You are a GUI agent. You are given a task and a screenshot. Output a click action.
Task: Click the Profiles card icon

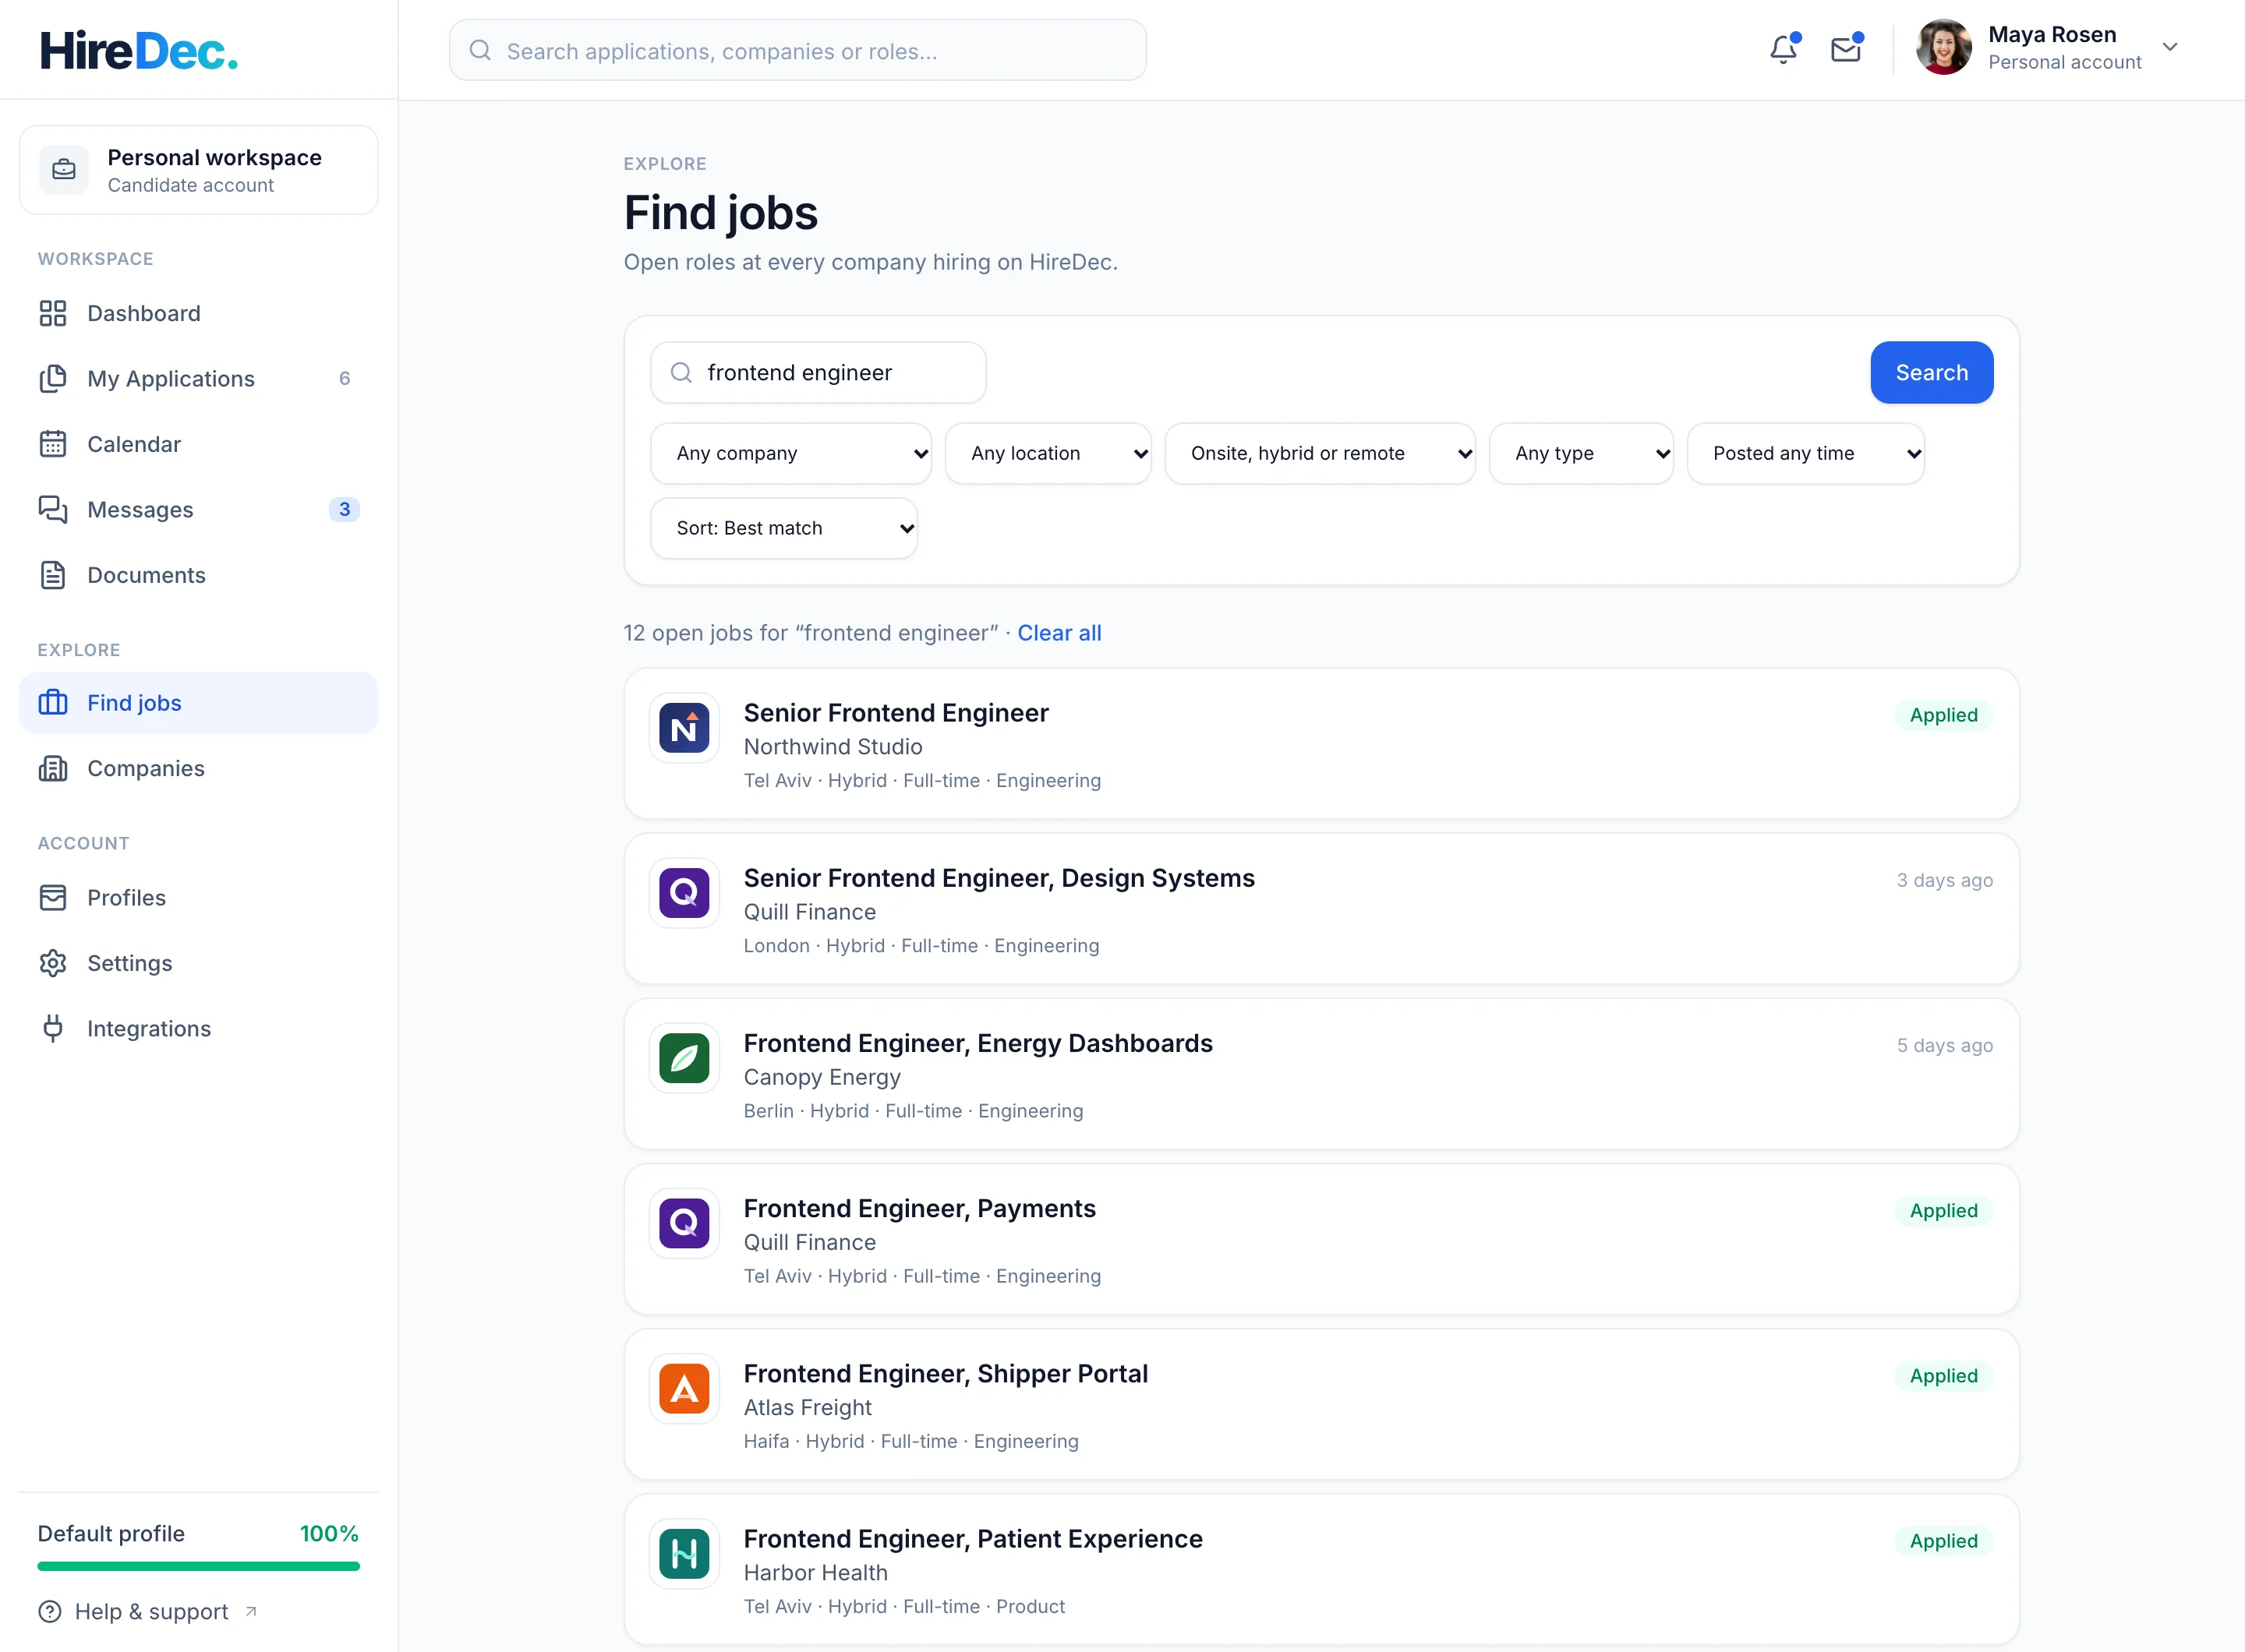53,898
